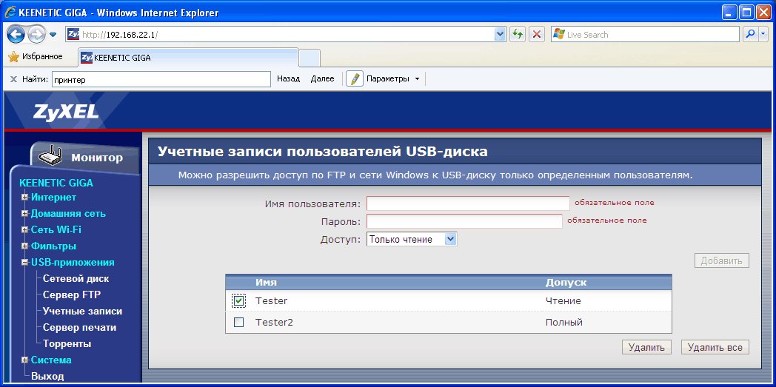Viewport: 776px width, 387px height.
Task: Click the Удалить все button
Action: pos(715,347)
